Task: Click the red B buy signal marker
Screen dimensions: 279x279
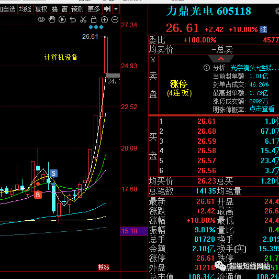Action: 38,195
